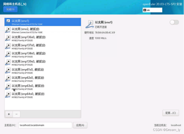Select 以太网 (enp62s0, 被拔出) row
The width and height of the screenshot is (184, 134).
click(x=43, y=79)
